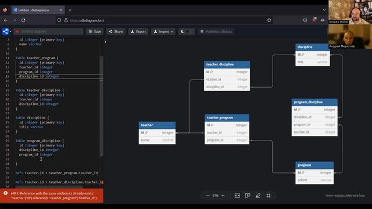Click the dbdiagram.io URL in the address bar
Screen dimensions: 372x209
87,21
